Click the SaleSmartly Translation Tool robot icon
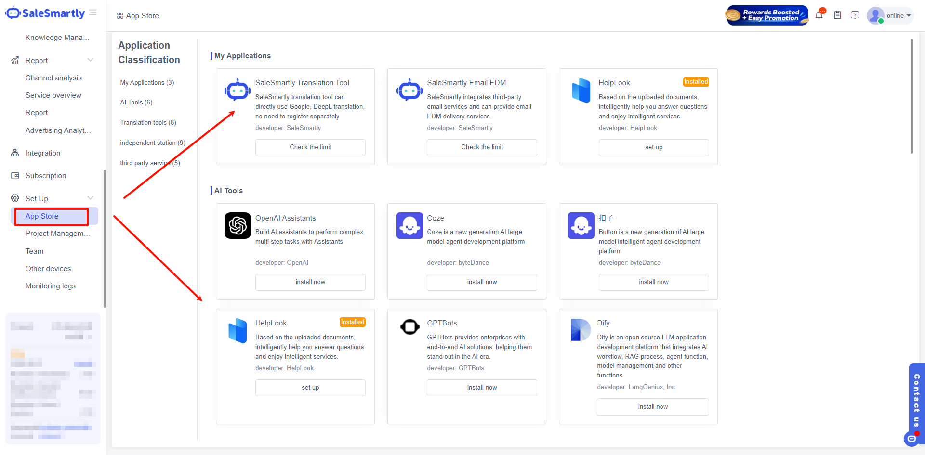The height and width of the screenshot is (455, 925). (238, 90)
